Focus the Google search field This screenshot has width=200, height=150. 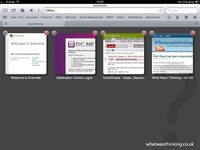182,10
